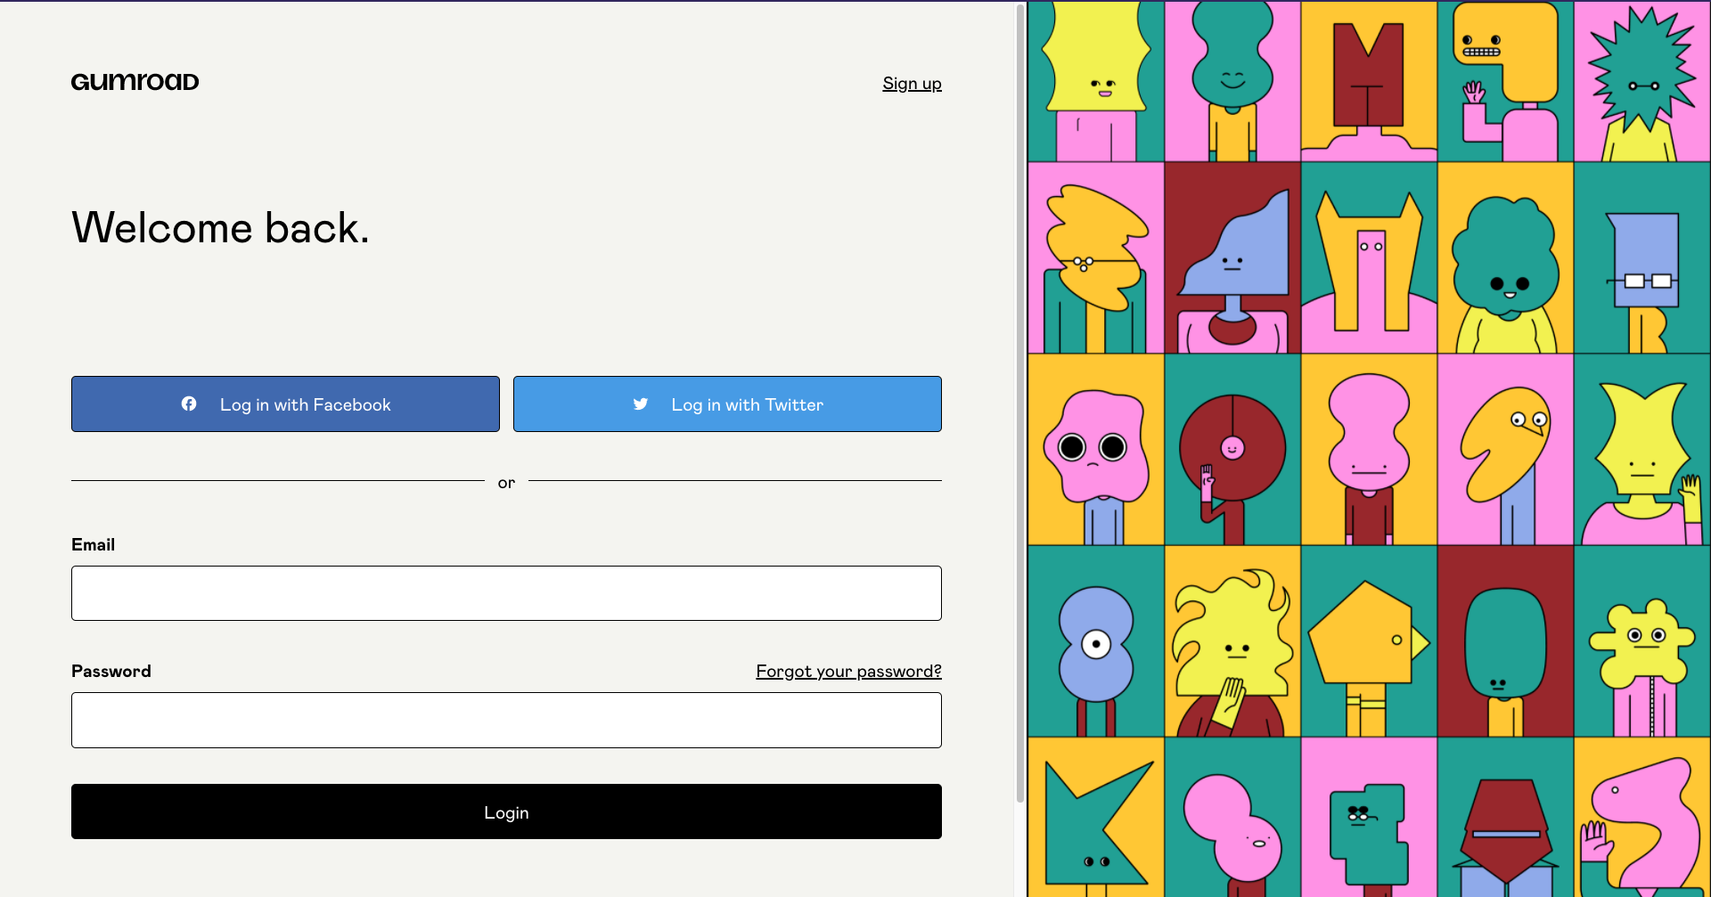Focus the Password input field
1711x897 pixels.
506,721
